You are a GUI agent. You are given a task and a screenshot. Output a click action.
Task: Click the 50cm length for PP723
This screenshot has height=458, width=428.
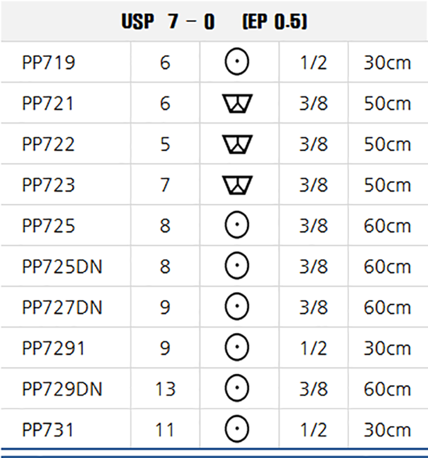(387, 185)
